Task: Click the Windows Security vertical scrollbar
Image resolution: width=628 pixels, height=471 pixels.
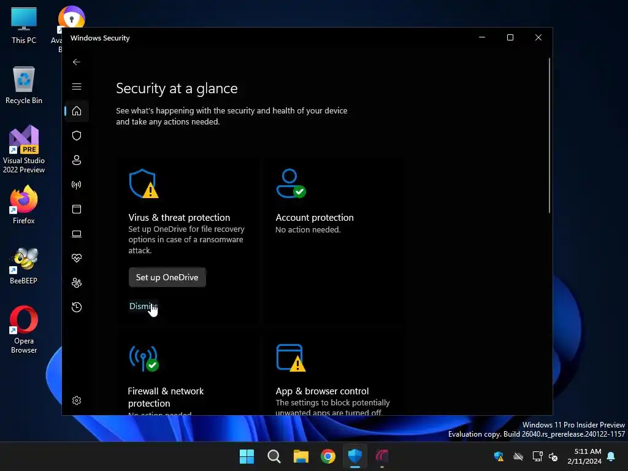Action: 549,136
